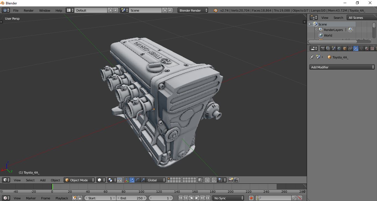Image resolution: width=377 pixels, height=201 pixels.
Task: Select the translate manipulator arrow icon
Action: pyautogui.click(x=132, y=180)
